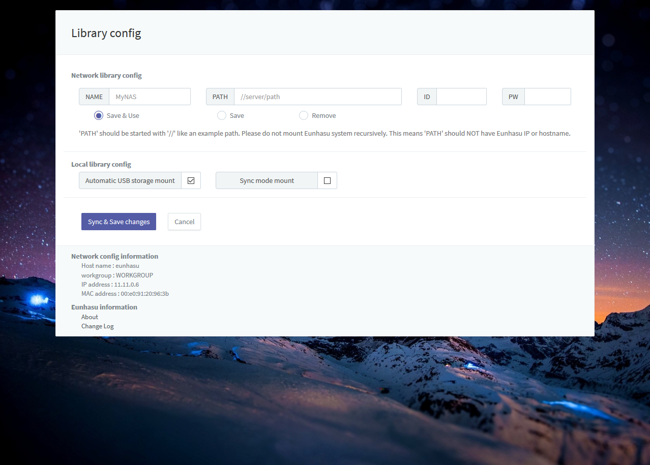Click the 'PATH' label addon
Viewport: 650px width, 465px height.
pos(220,97)
